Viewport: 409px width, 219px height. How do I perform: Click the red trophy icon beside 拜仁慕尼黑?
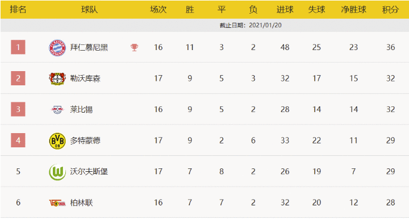[x=134, y=48]
